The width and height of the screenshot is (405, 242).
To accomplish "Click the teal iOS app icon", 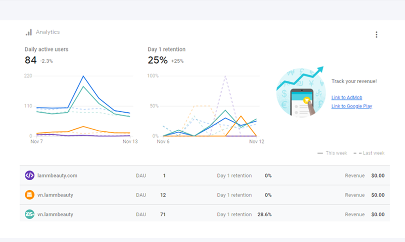I will click(x=30, y=214).
